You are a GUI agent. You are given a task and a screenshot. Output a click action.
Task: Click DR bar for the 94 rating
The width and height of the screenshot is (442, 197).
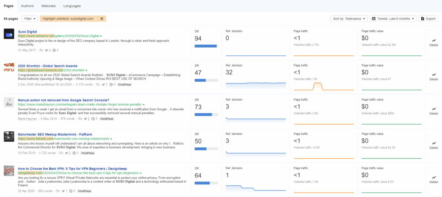pyautogui.click(x=206, y=46)
